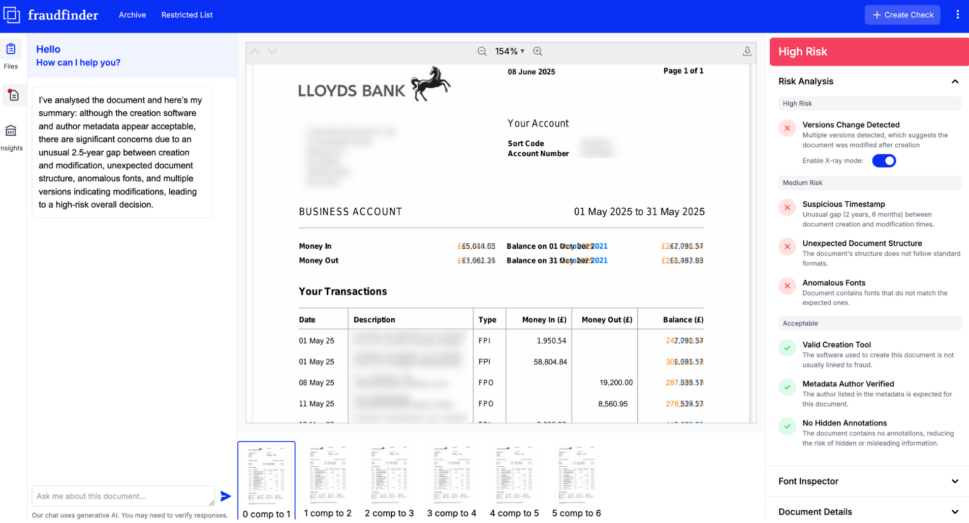This screenshot has height=523, width=969.
Task: Click the Unexpected Document Structure heading
Action: [862, 243]
